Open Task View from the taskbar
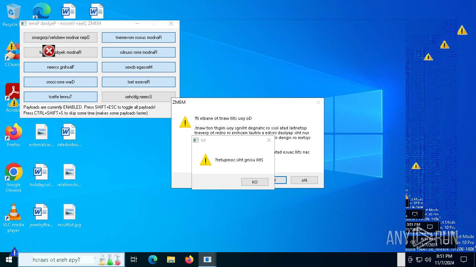Screen dimensions: 476x267 134,260
